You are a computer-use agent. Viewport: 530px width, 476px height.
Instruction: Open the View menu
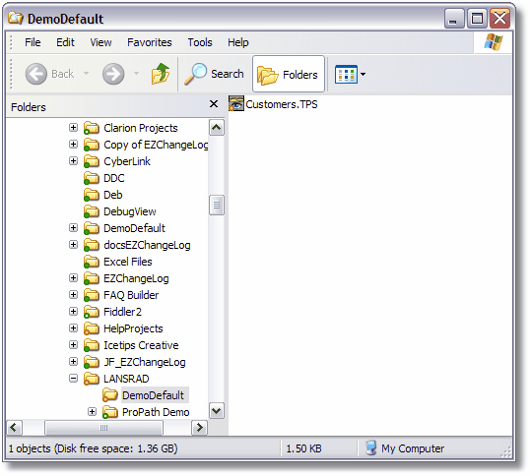(x=100, y=42)
